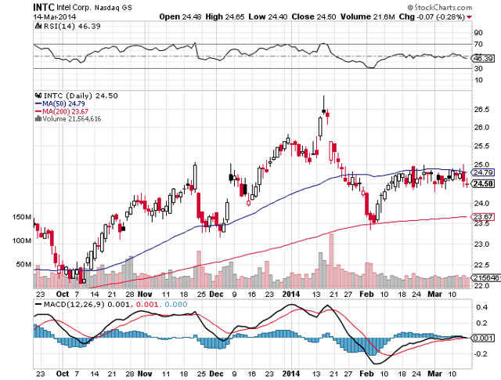
Task: Click the 'INTC (Daily) 24.50' legend
Action: pyautogui.click(x=81, y=96)
